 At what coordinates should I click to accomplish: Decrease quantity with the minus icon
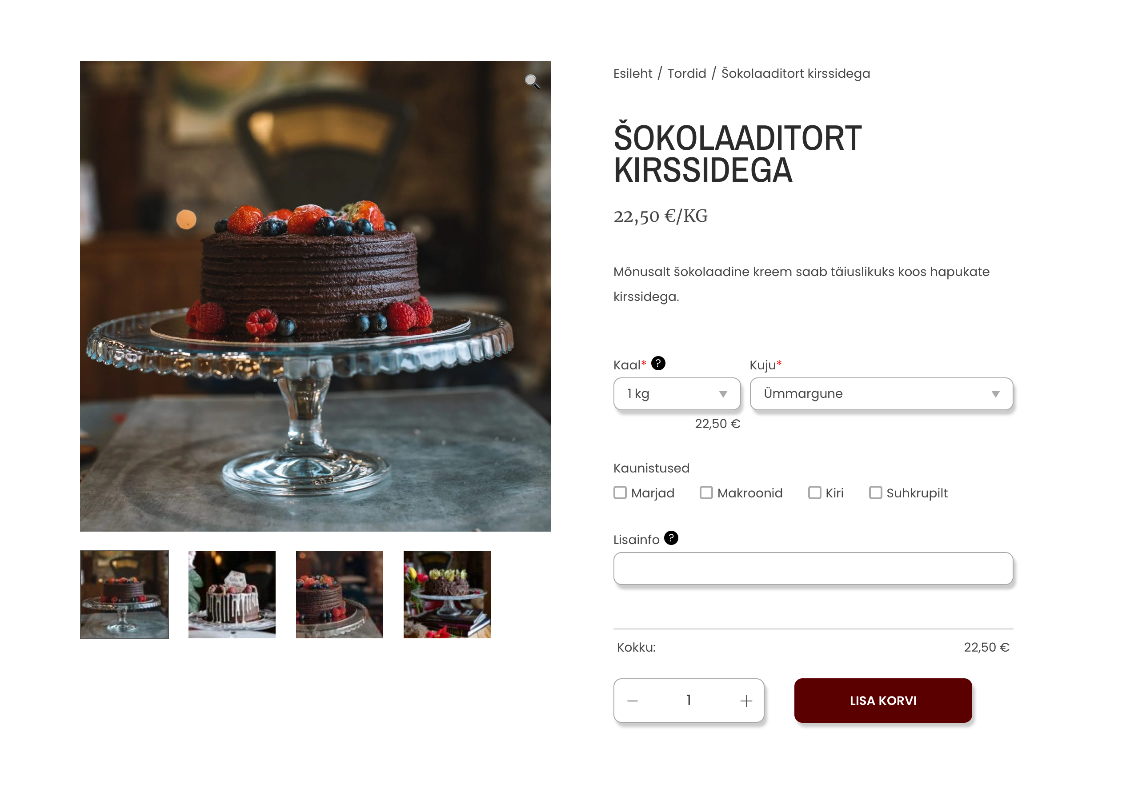(x=633, y=701)
